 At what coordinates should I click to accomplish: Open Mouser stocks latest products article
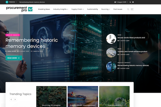coord(131,38)
